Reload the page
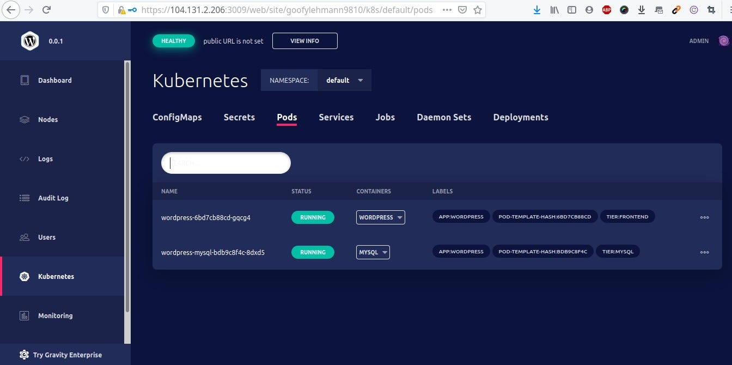 [x=47, y=10]
